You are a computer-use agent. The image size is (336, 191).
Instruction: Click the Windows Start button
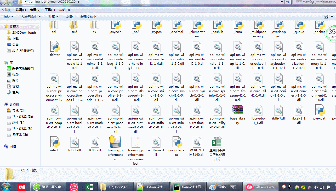point(6,187)
